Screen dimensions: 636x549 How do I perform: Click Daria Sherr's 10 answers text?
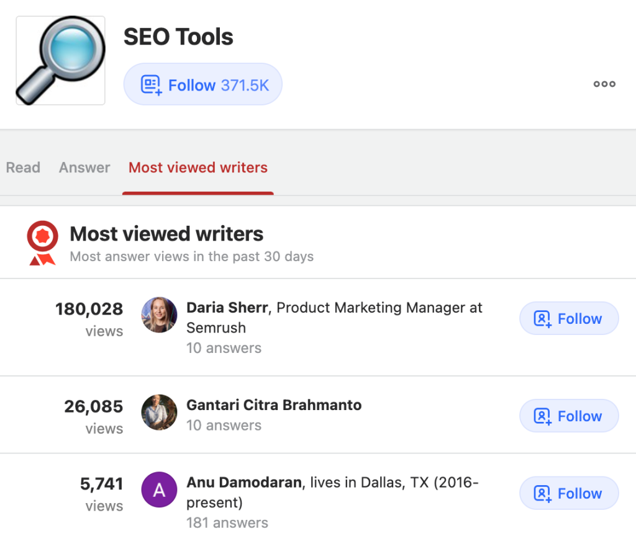tap(224, 348)
